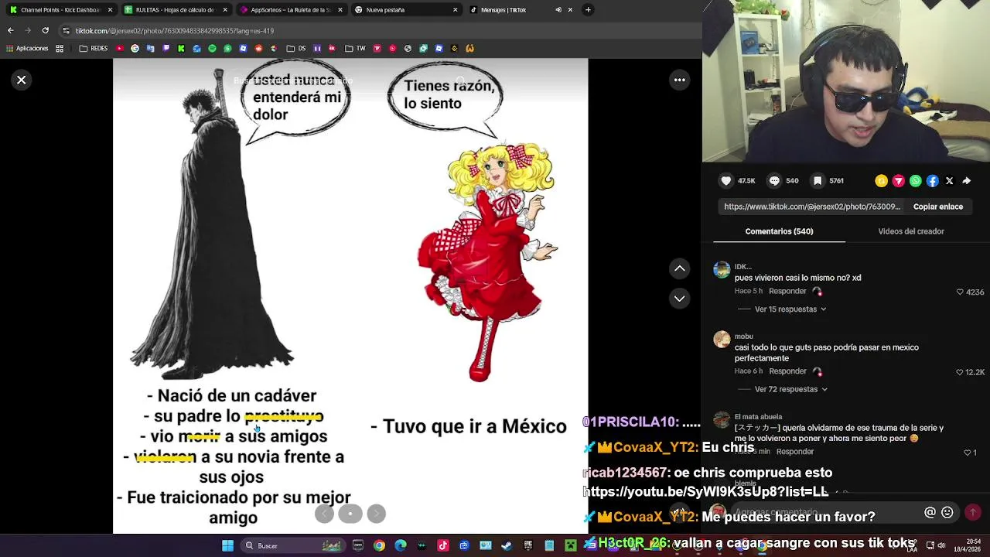
Task: Click the yellow repost share icon
Action: [881, 180]
